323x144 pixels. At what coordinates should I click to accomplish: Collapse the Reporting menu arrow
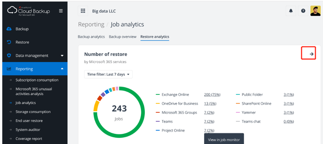[62, 69]
